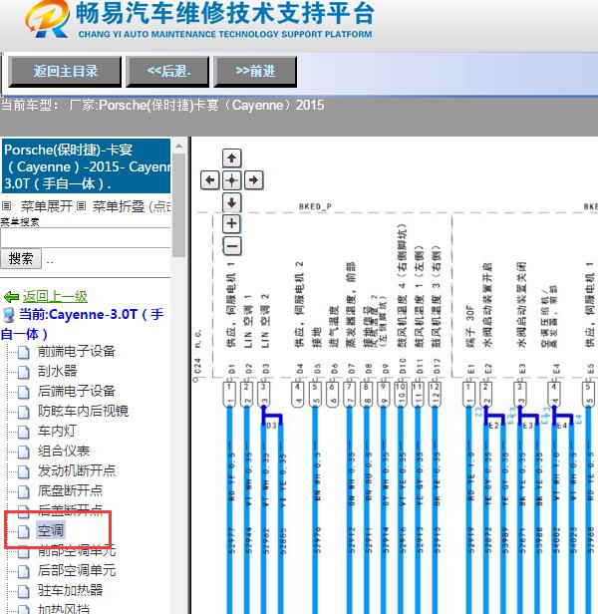Click the left panel scrollbar up arrow
This screenshot has height=614, width=598.
click(x=179, y=146)
